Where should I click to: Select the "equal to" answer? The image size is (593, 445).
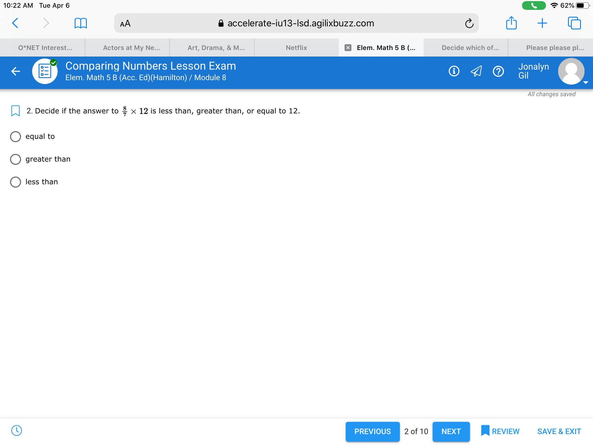click(x=15, y=137)
